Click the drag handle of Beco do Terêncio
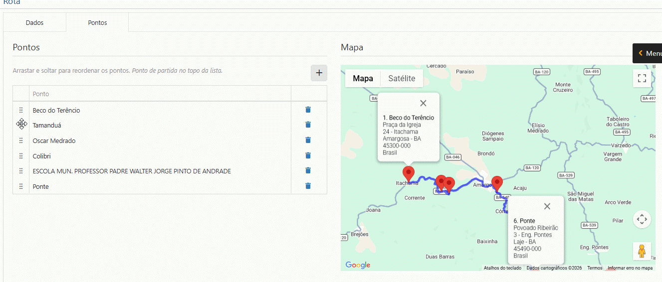This screenshot has height=282, width=662. point(21,110)
